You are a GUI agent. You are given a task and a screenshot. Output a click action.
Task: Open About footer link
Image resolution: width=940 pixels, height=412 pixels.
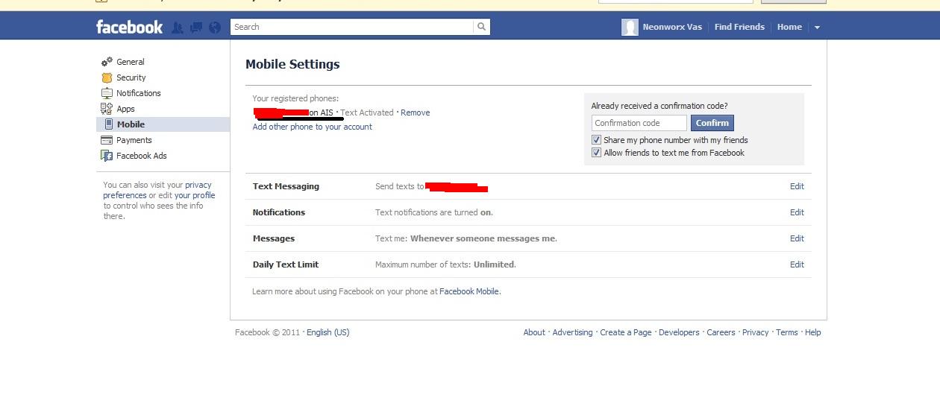(x=534, y=332)
